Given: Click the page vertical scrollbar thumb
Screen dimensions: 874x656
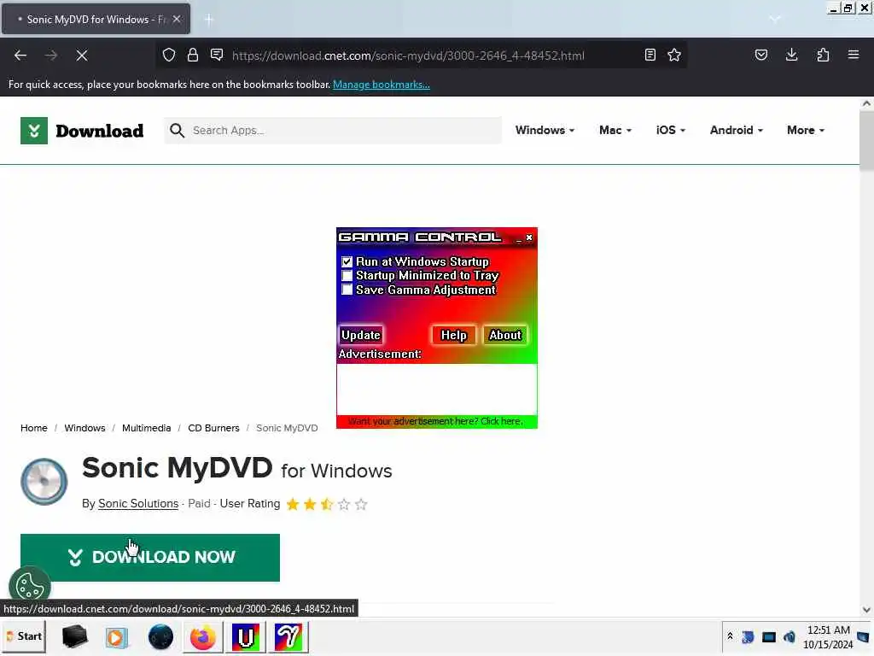Looking at the screenshot, I should [x=866, y=141].
